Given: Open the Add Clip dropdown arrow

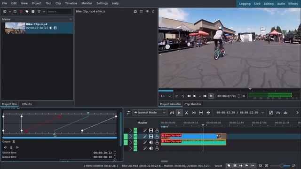Looking at the screenshot, I should point(10,11).
